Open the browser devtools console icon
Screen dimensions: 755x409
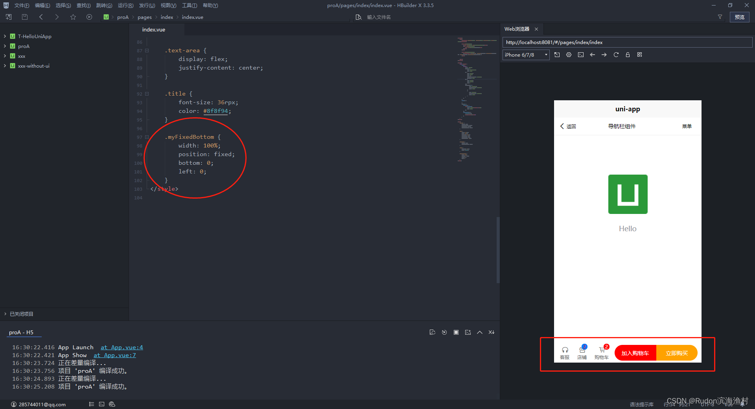[x=580, y=55]
